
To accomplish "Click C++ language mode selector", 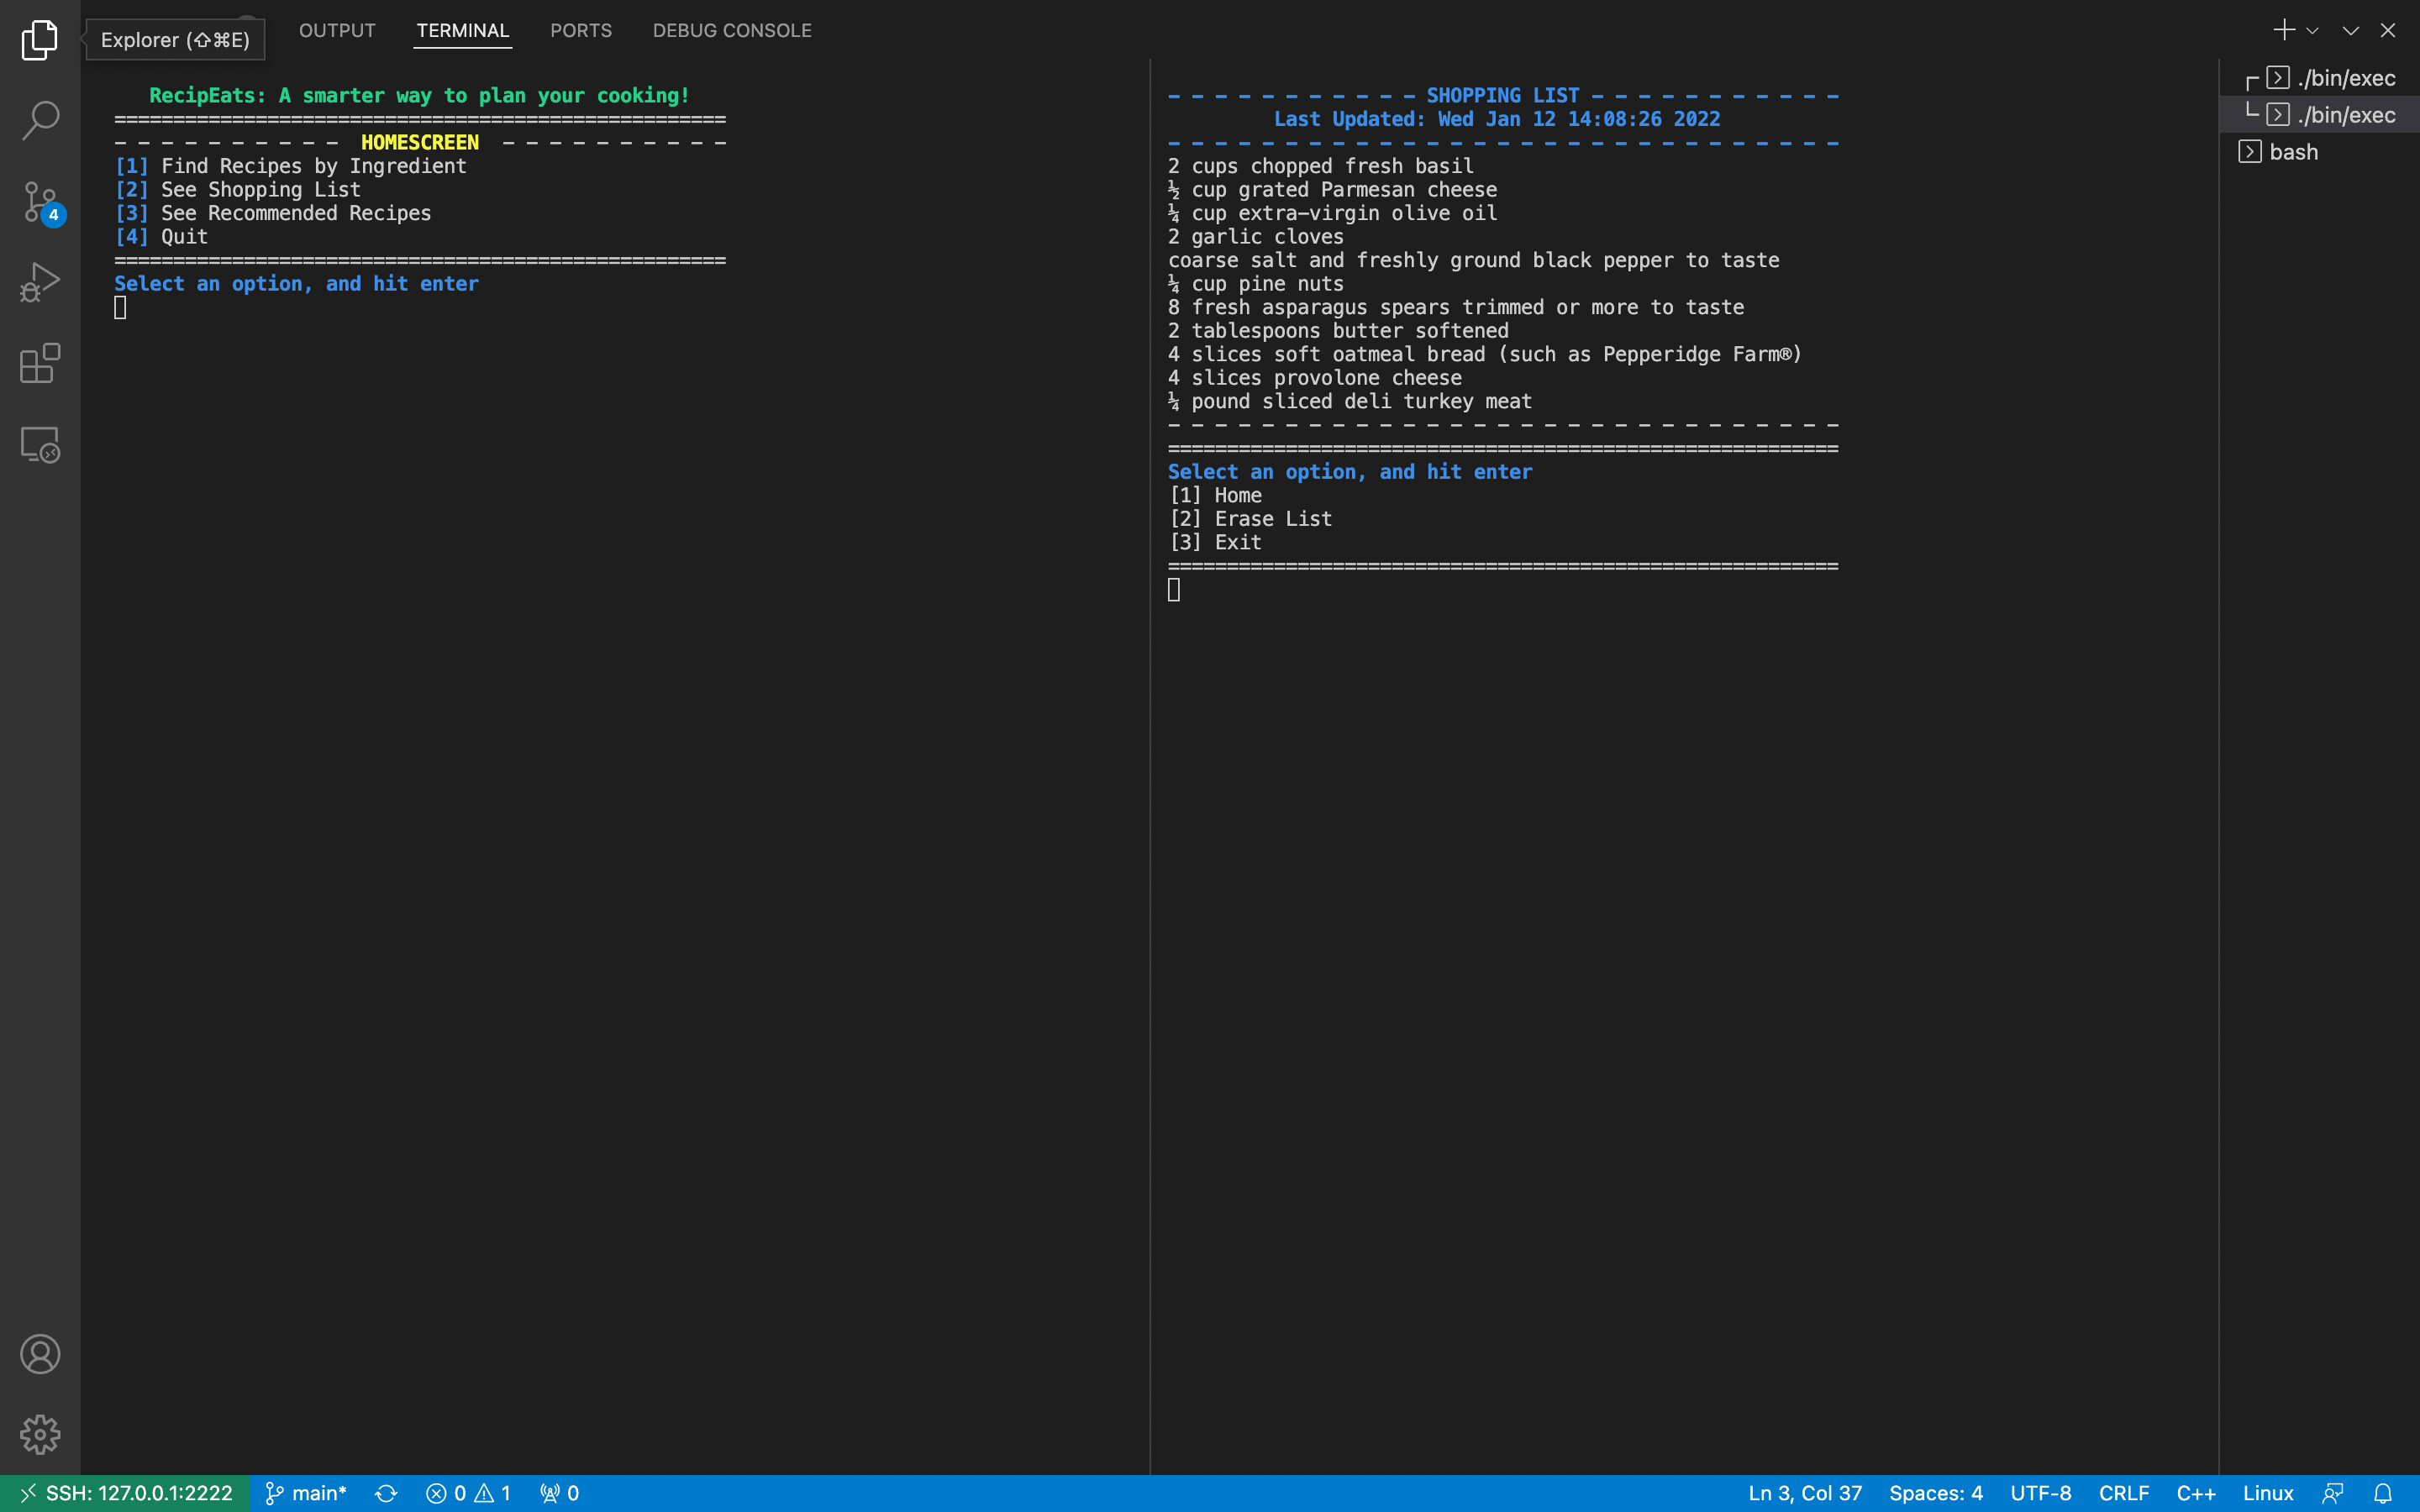I will 2196,1493.
